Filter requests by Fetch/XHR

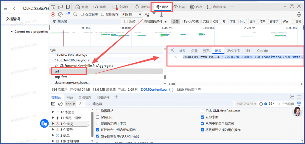pyautogui.click(x=191, y=21)
